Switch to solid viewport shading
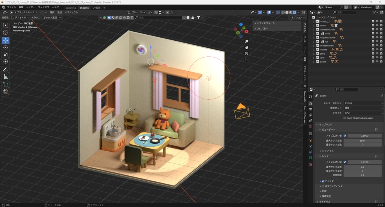This screenshot has width=385, height=207. [x=287, y=12]
